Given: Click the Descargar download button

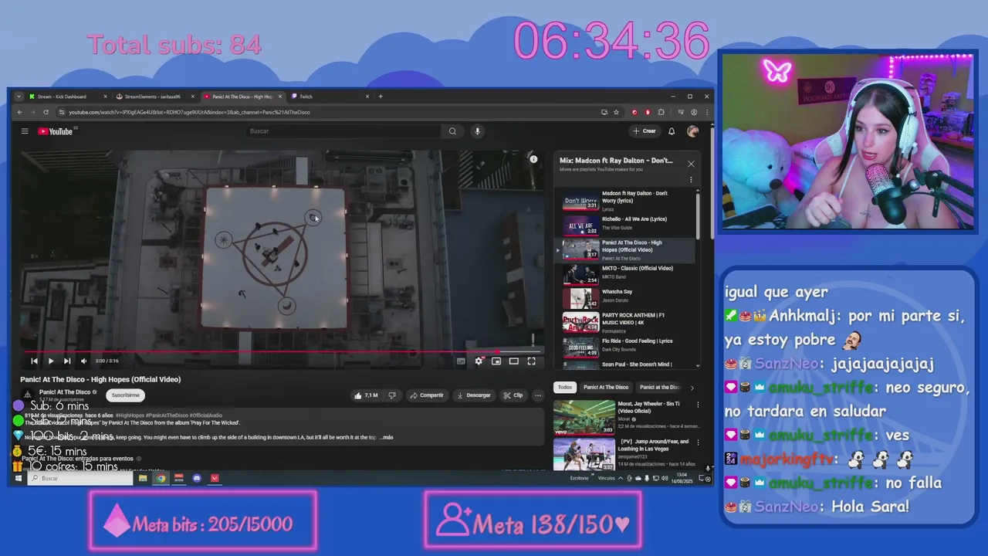Looking at the screenshot, I should coord(474,395).
